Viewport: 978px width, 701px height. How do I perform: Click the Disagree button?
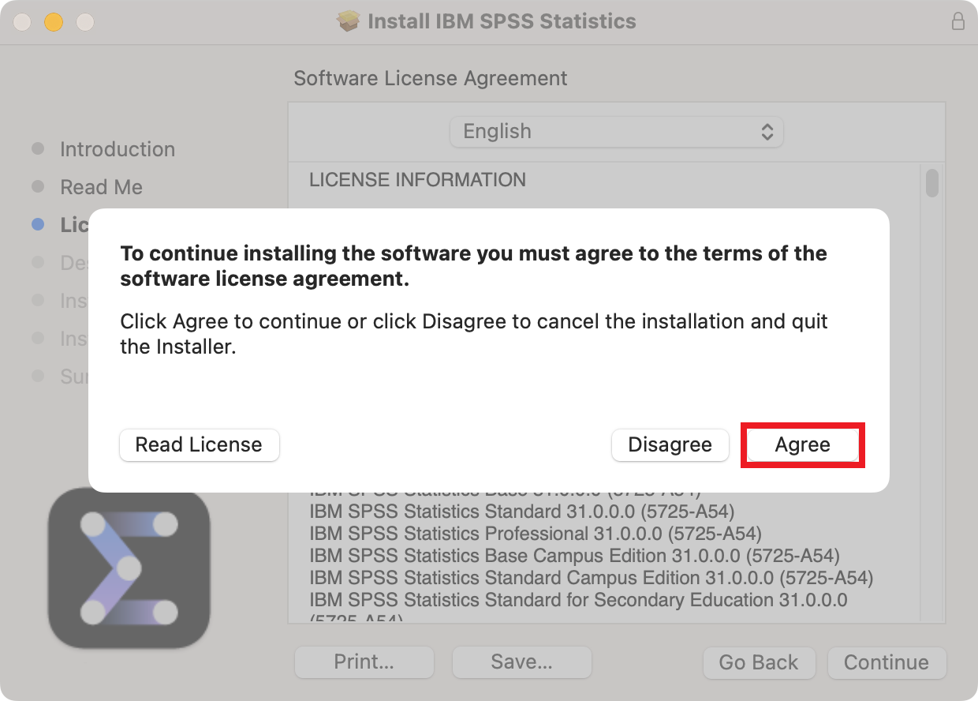point(670,444)
